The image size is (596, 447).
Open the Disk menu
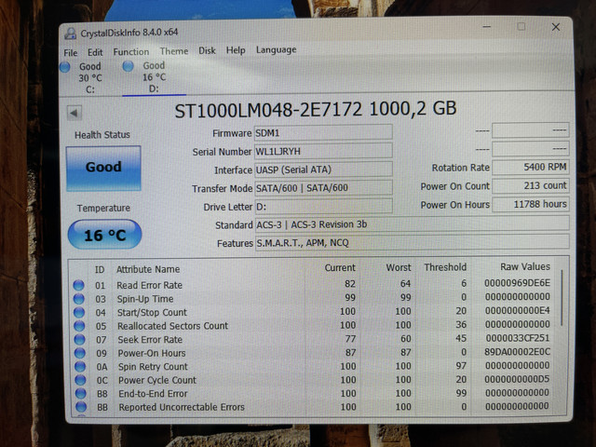(x=207, y=50)
